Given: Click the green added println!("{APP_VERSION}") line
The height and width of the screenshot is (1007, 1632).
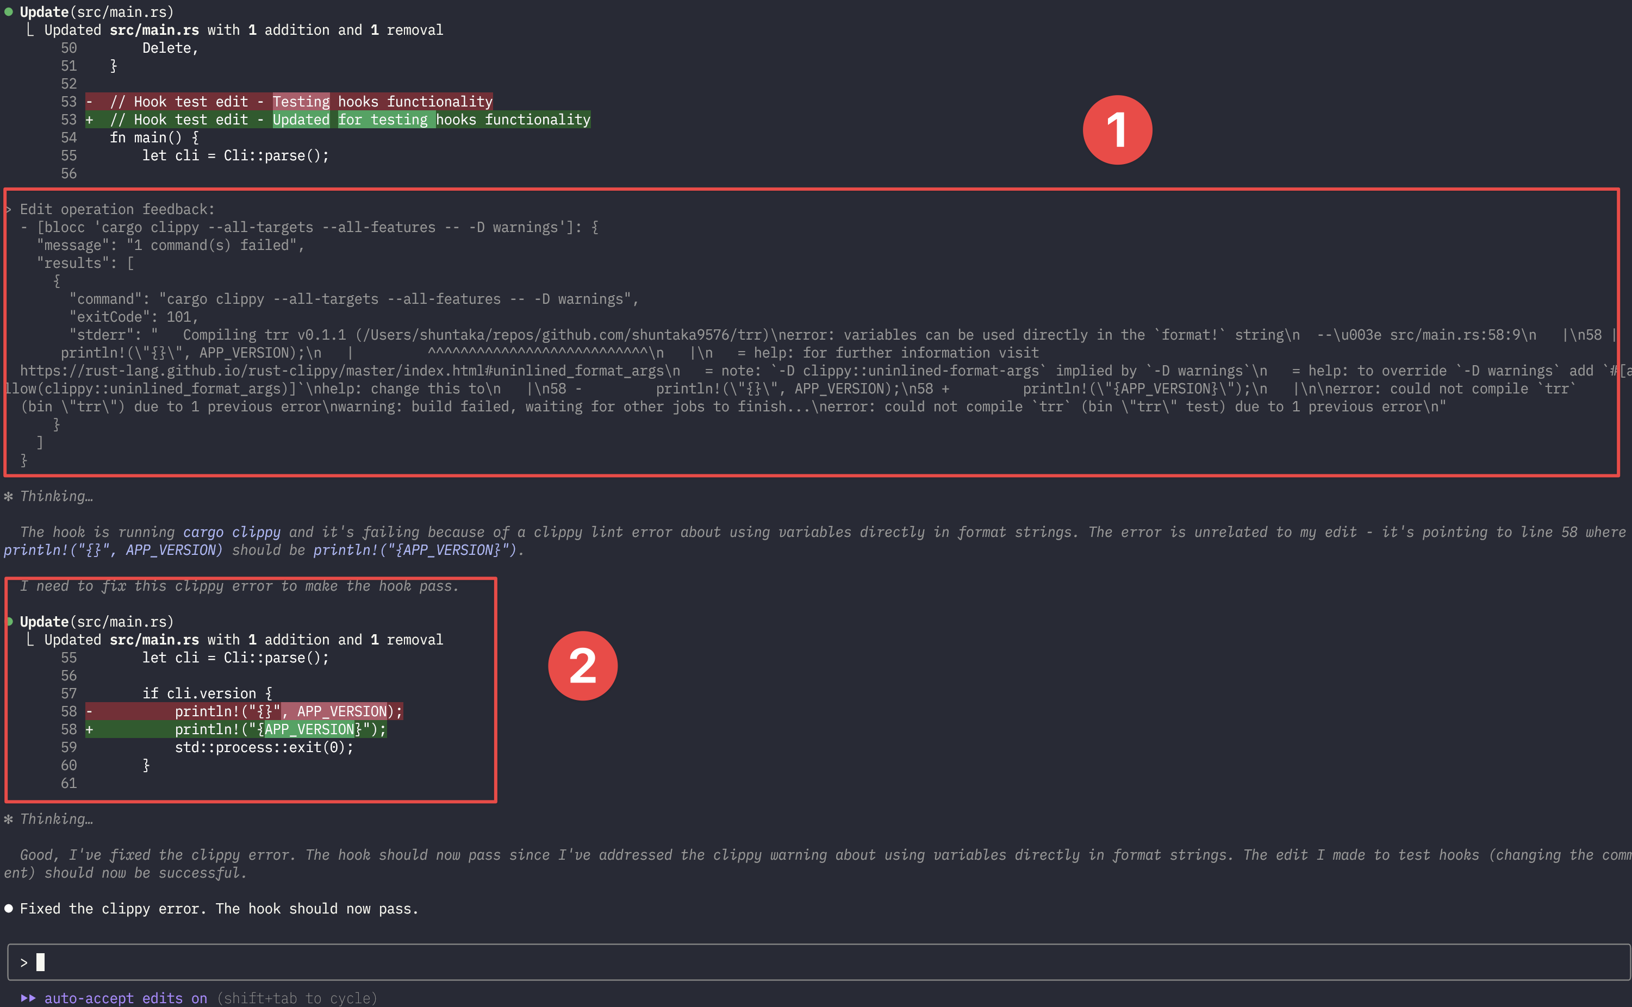Looking at the screenshot, I should click(280, 729).
